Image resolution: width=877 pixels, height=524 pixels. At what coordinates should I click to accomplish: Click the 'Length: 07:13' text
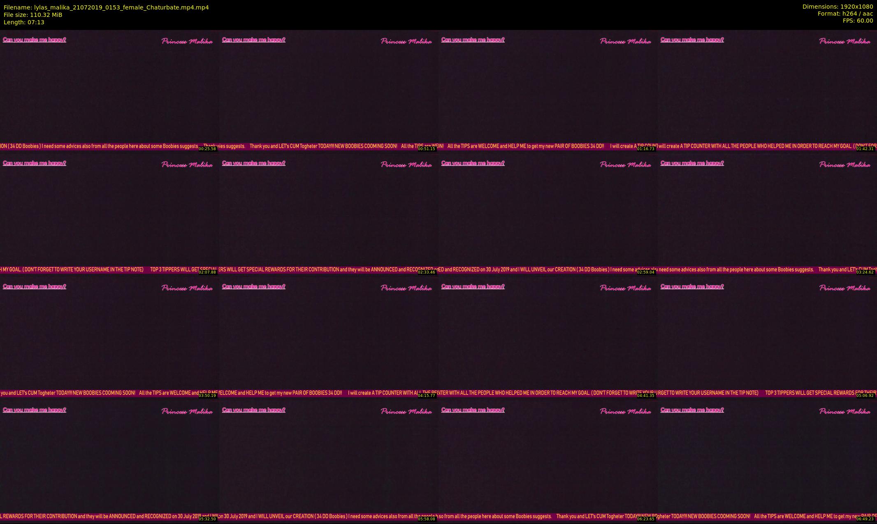24,22
